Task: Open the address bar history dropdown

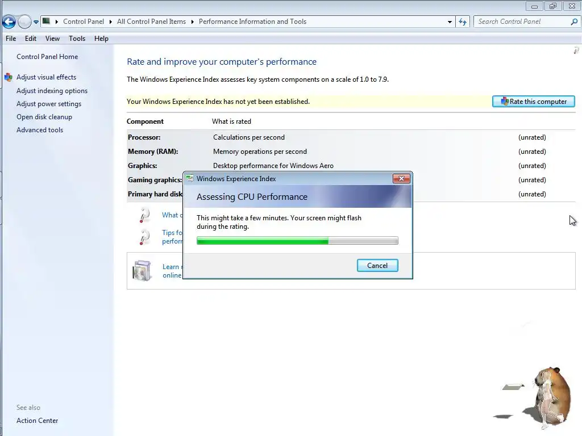Action: [x=450, y=22]
